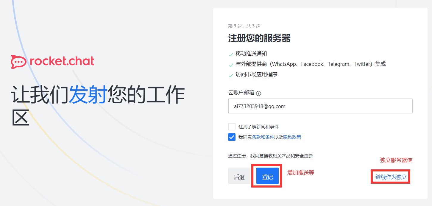Viewport: 432px width, 206px height.
Task: Click the Rocket.Chat speech-bubble logo icon
Action: pyautogui.click(x=18, y=62)
